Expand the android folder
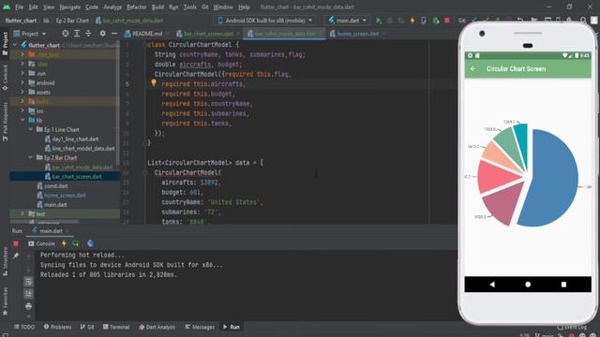The width and height of the screenshot is (600, 337). pos(22,82)
